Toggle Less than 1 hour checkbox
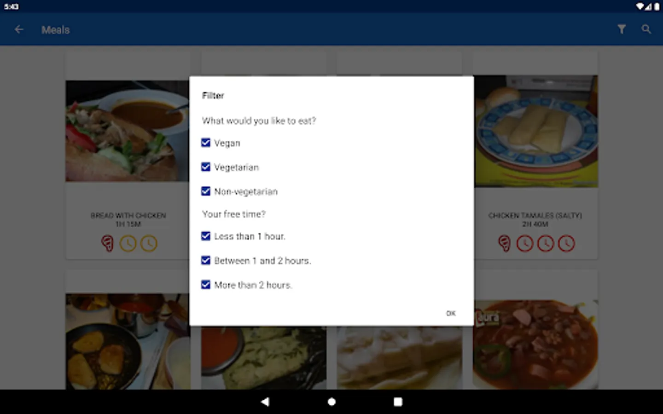The height and width of the screenshot is (414, 663). pos(206,236)
